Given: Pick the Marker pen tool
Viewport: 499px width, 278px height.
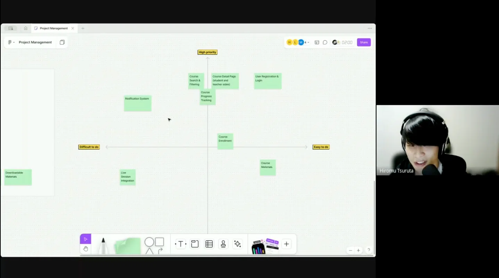Looking at the screenshot, I should (103, 245).
